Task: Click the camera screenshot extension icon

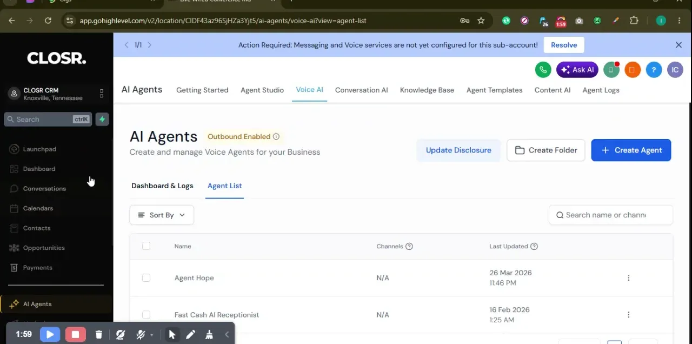Action: 579,21
